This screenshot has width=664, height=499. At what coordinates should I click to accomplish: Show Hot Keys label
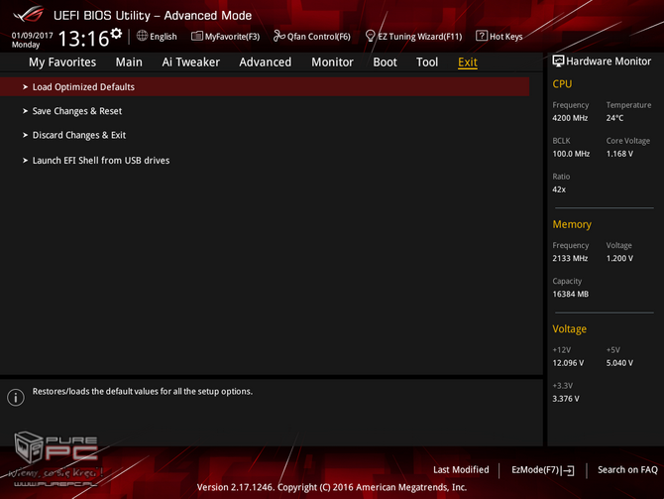click(506, 37)
